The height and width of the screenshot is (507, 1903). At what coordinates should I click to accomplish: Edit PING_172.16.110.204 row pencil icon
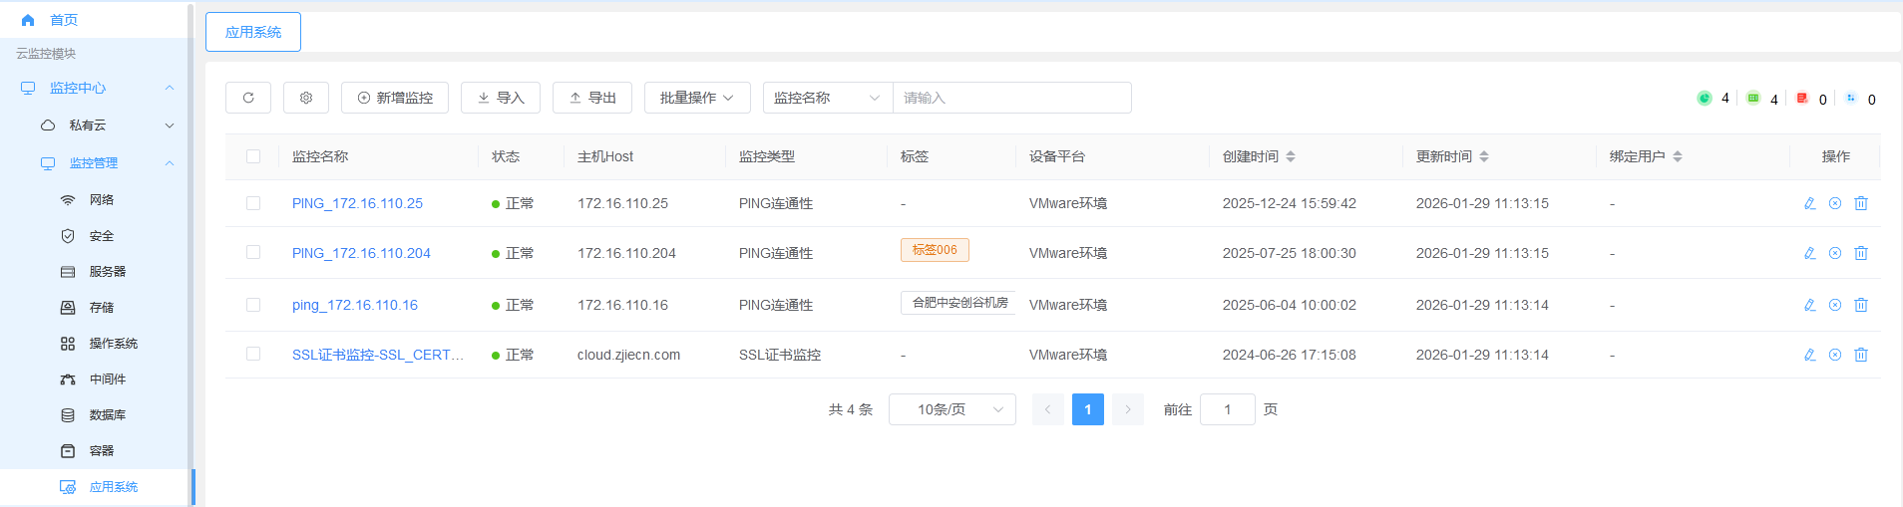tap(1809, 253)
